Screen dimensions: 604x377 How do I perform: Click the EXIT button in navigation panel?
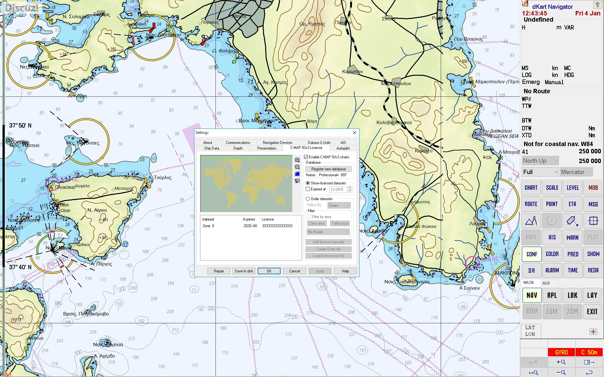point(592,312)
